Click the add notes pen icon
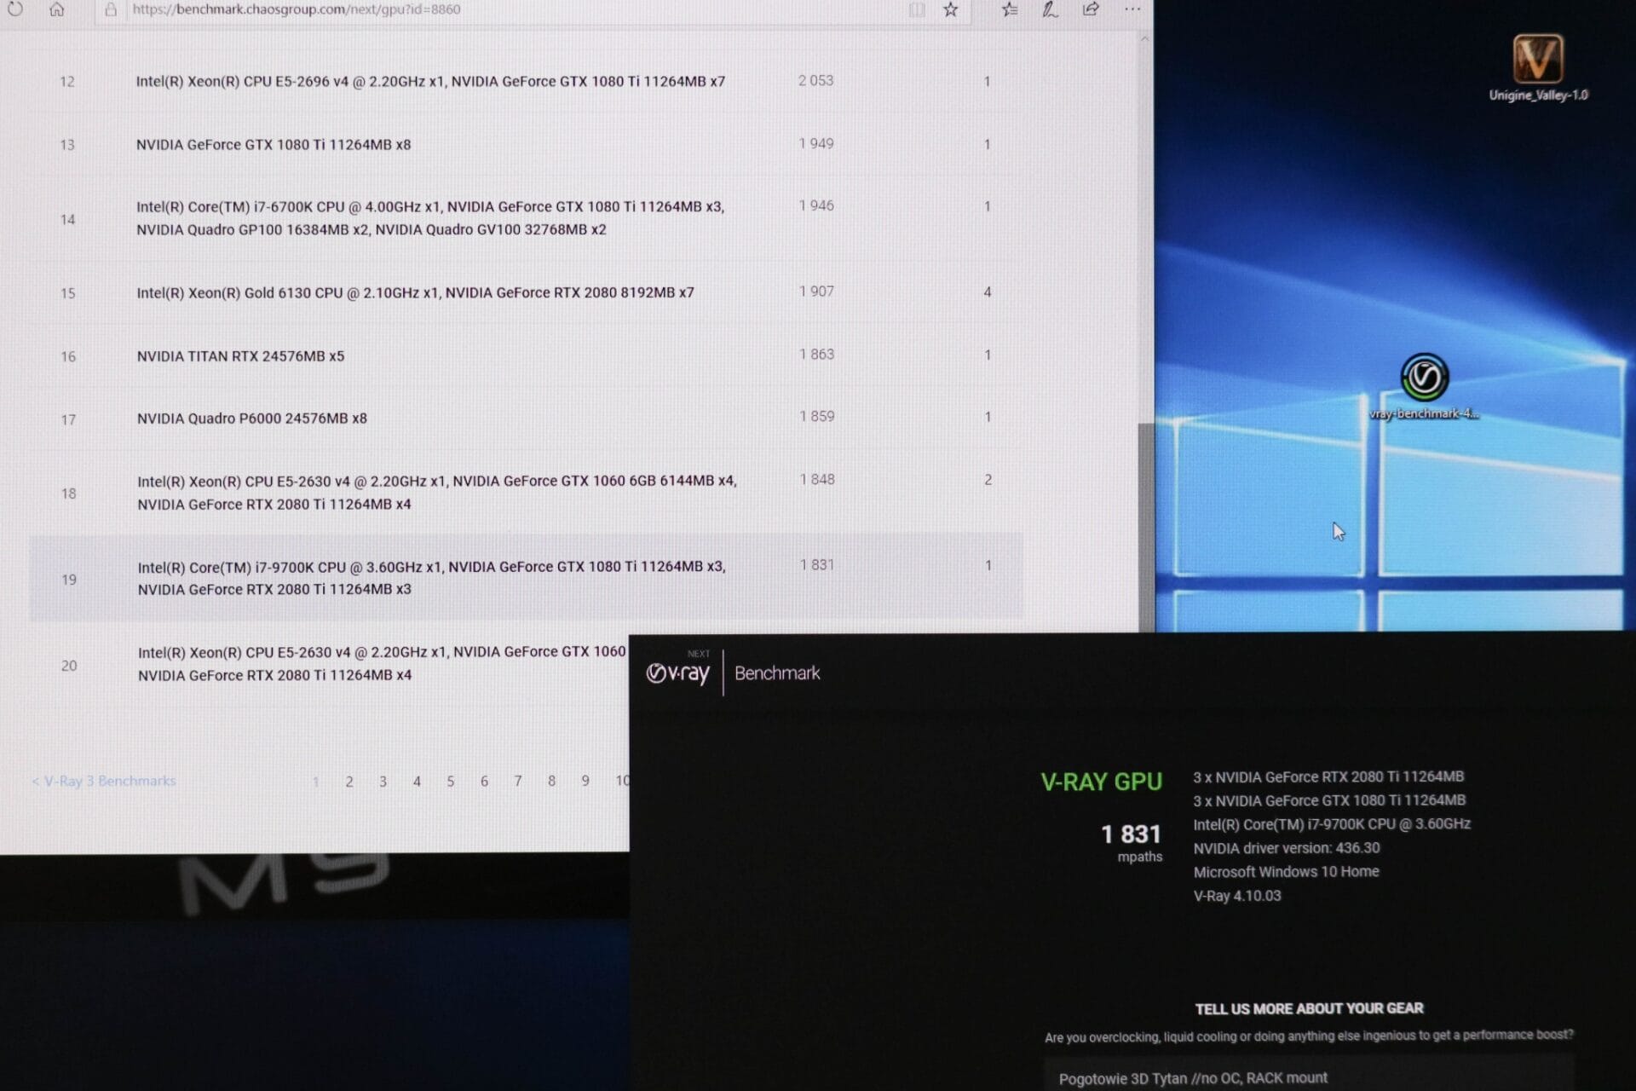Image resolution: width=1636 pixels, height=1091 pixels. 1050,9
